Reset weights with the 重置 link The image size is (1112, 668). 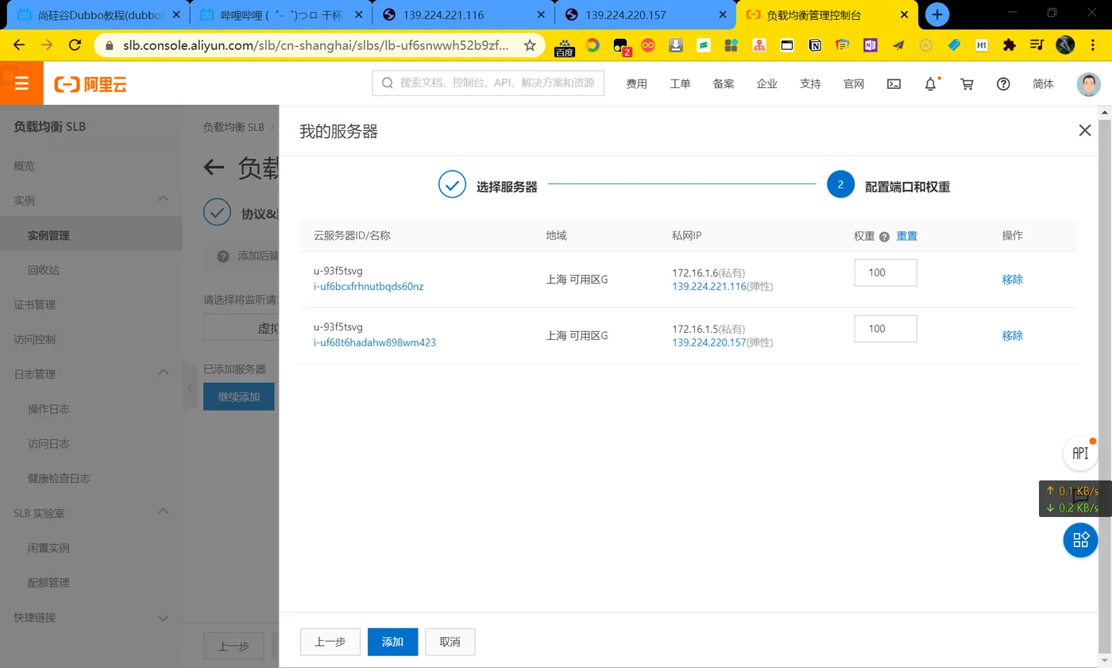(x=907, y=236)
